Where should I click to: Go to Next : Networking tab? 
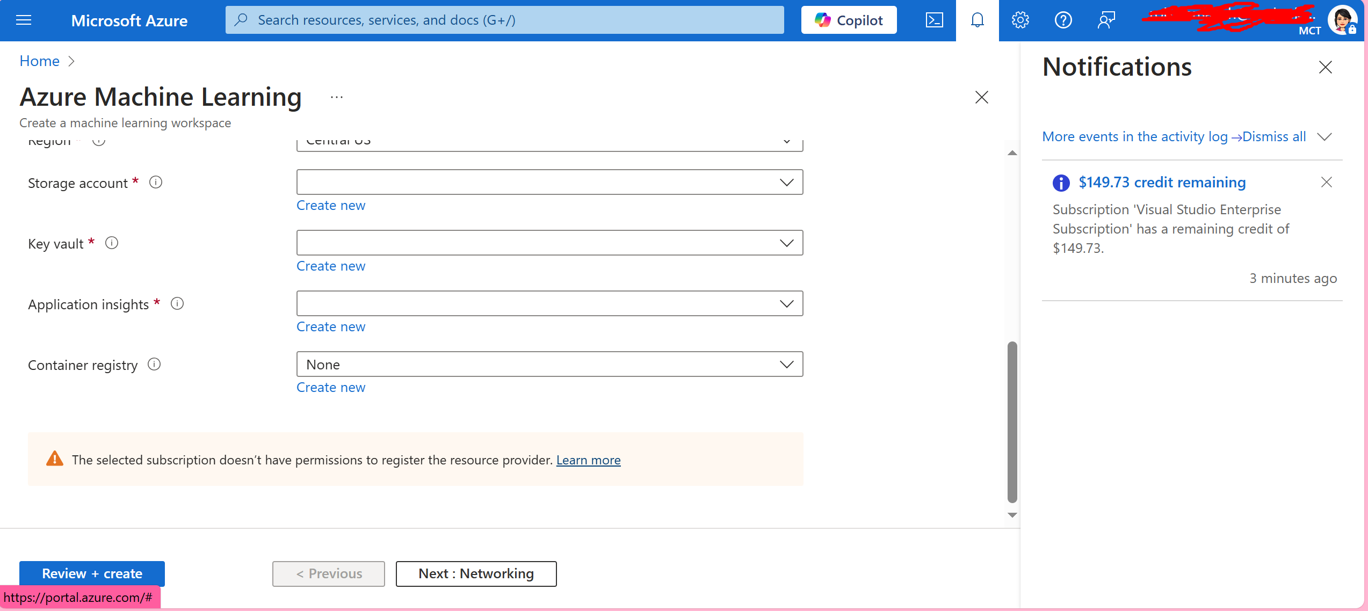(x=476, y=573)
